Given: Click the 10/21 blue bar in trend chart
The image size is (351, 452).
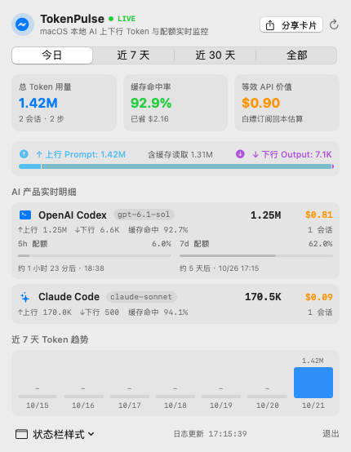Looking at the screenshot, I should pyautogui.click(x=313, y=383).
